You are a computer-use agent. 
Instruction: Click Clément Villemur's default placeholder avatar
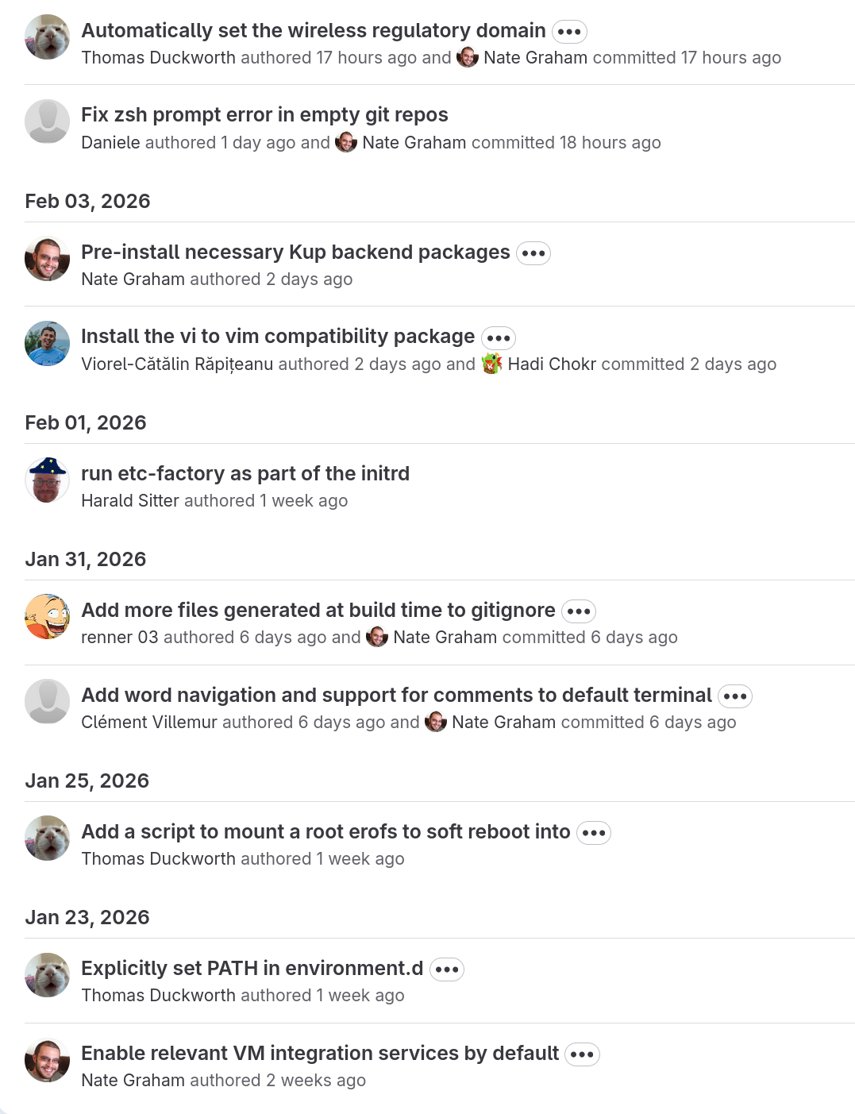pos(48,701)
